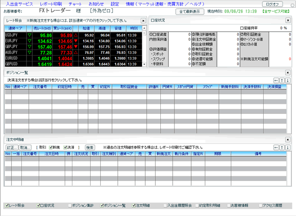
Task: Select the AUDJPY currency pair row
Action: (73, 52)
